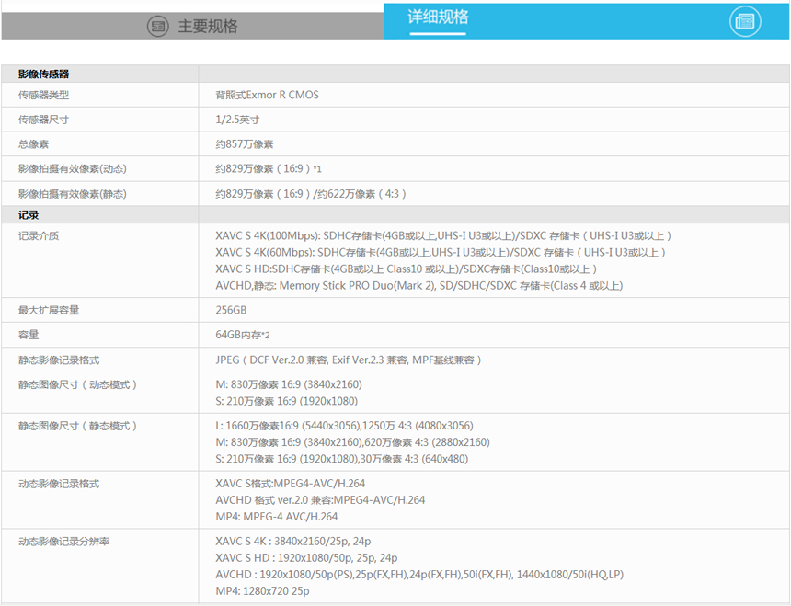
Task: Switch to the 主要规格 tab
Action: coord(192,26)
